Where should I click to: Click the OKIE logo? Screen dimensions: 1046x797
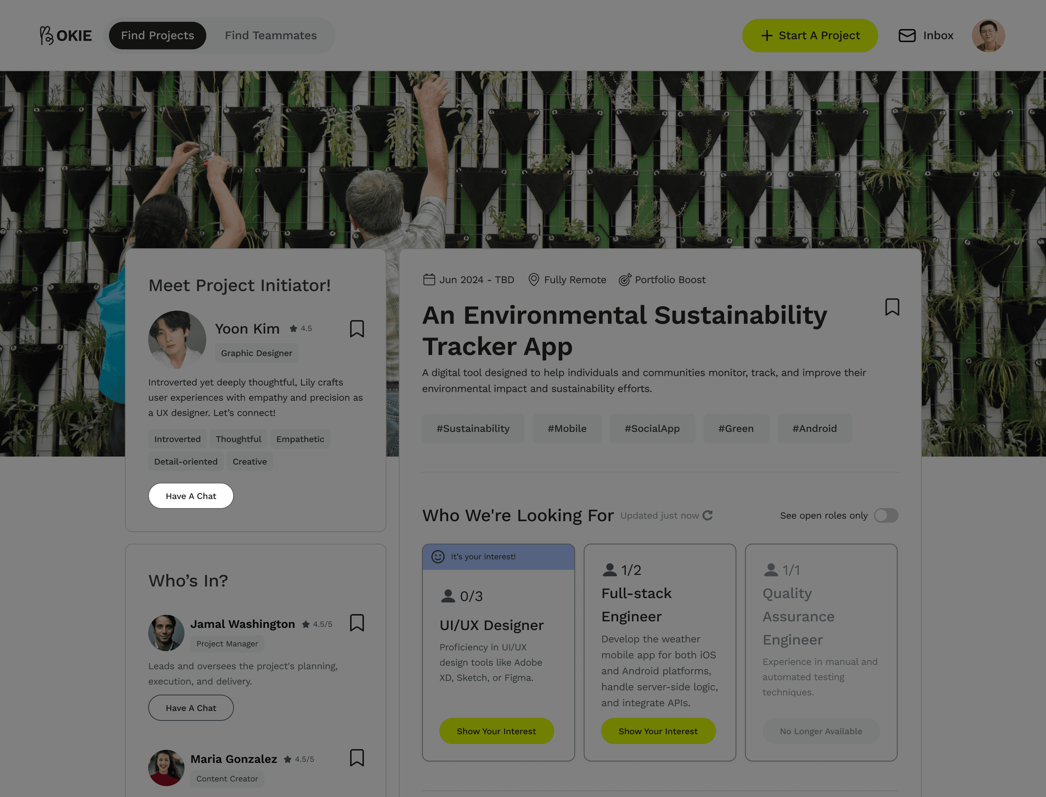(x=66, y=36)
